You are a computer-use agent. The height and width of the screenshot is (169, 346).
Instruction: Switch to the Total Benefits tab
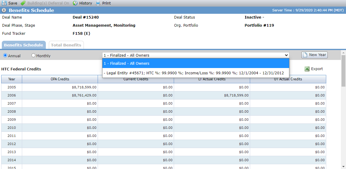(66, 45)
